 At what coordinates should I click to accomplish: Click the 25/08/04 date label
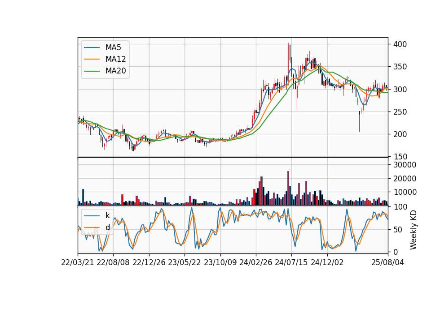tap(388, 262)
